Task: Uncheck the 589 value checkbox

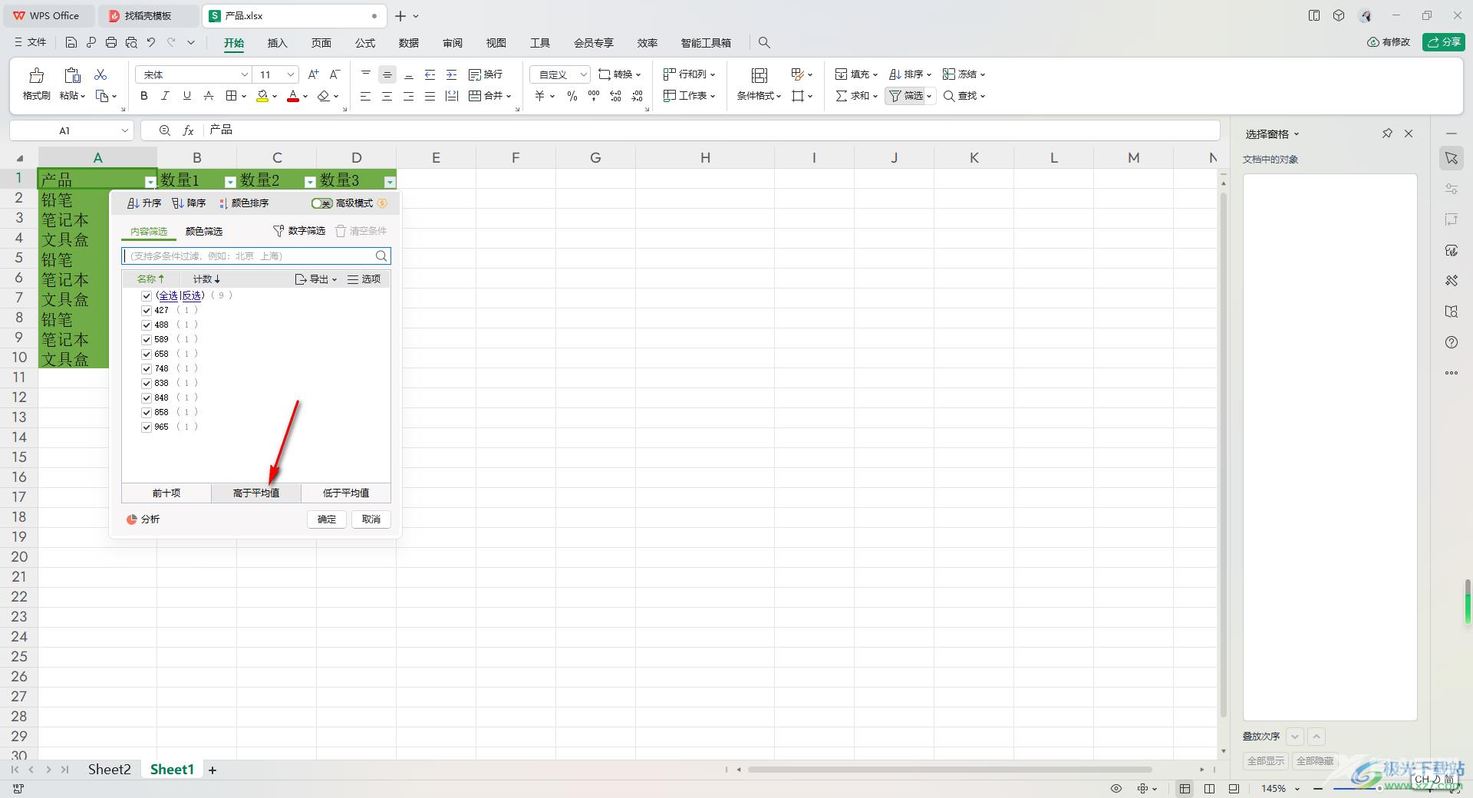Action: (x=147, y=340)
